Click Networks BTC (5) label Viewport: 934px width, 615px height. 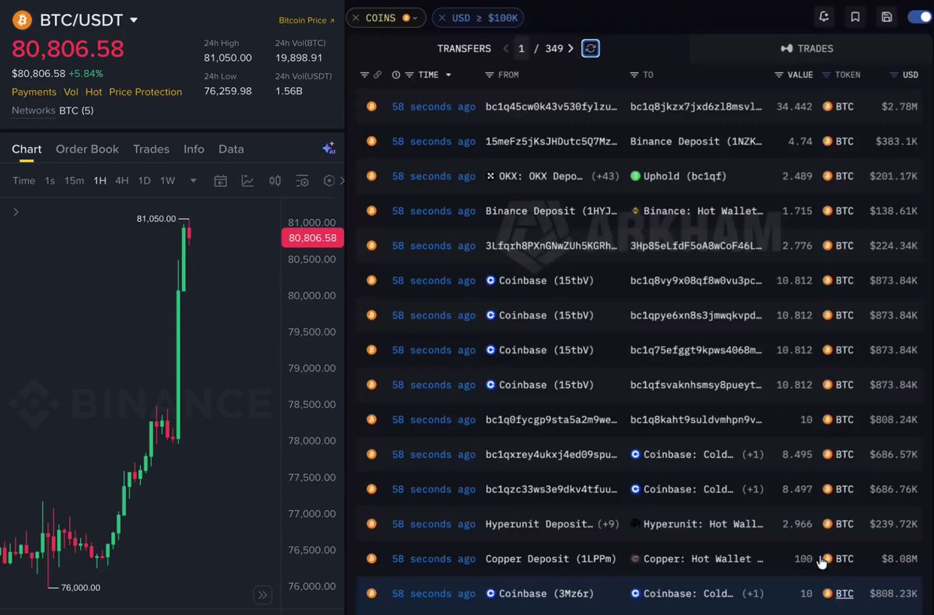tap(52, 110)
